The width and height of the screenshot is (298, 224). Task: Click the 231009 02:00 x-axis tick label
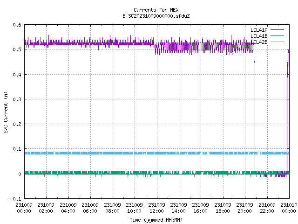click(46, 208)
